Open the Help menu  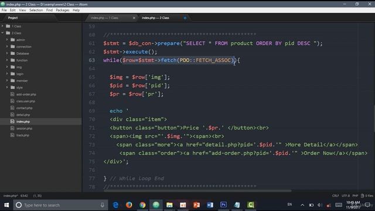(x=76, y=10)
